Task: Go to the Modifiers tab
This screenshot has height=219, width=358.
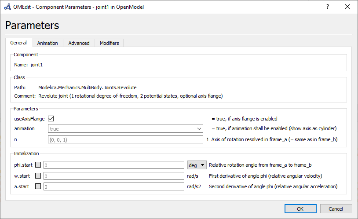Action: (x=109, y=43)
